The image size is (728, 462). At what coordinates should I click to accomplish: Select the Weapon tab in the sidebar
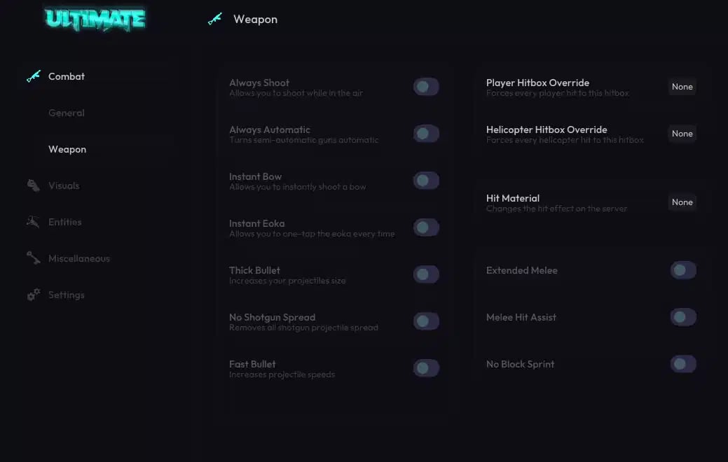click(x=67, y=149)
